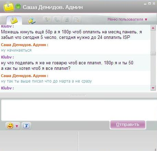Click the file transfer icon
This screenshot has height=151, width=157.
(77, 20)
